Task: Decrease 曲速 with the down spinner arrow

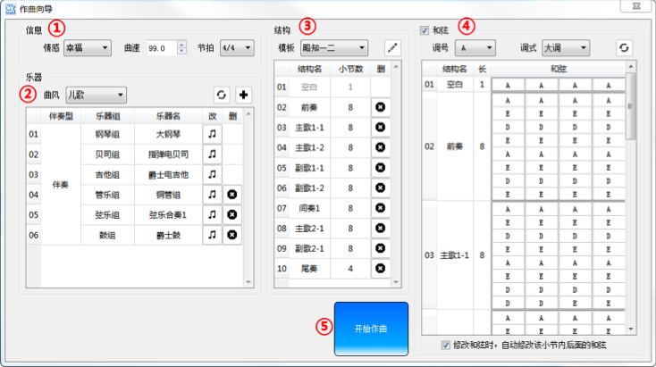Action: [181, 52]
